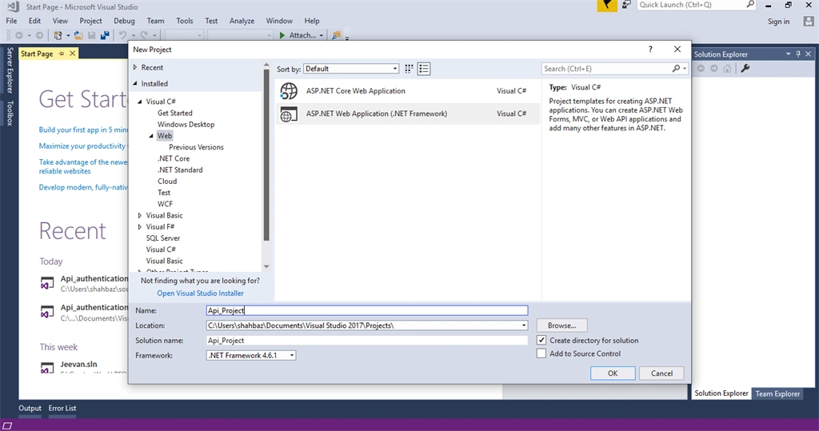Open the notifications flag icon
819x431 pixels.
(x=607, y=6)
